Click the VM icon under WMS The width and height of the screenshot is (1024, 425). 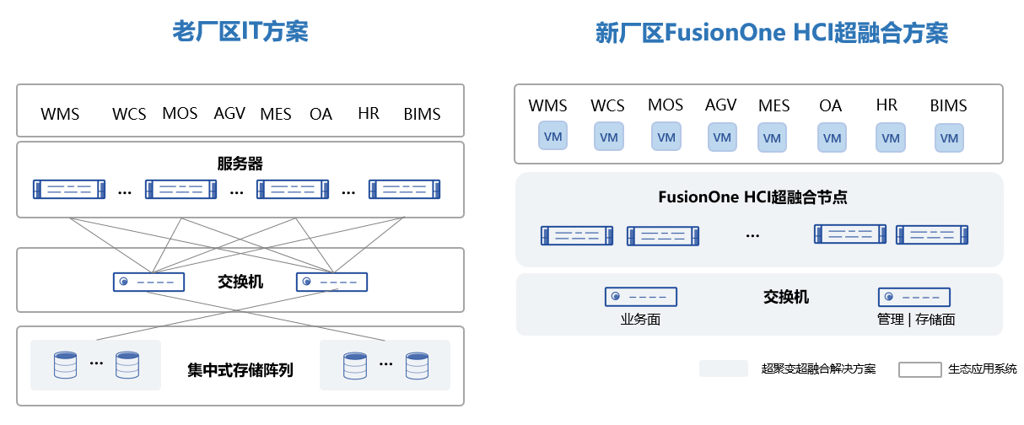tap(553, 136)
